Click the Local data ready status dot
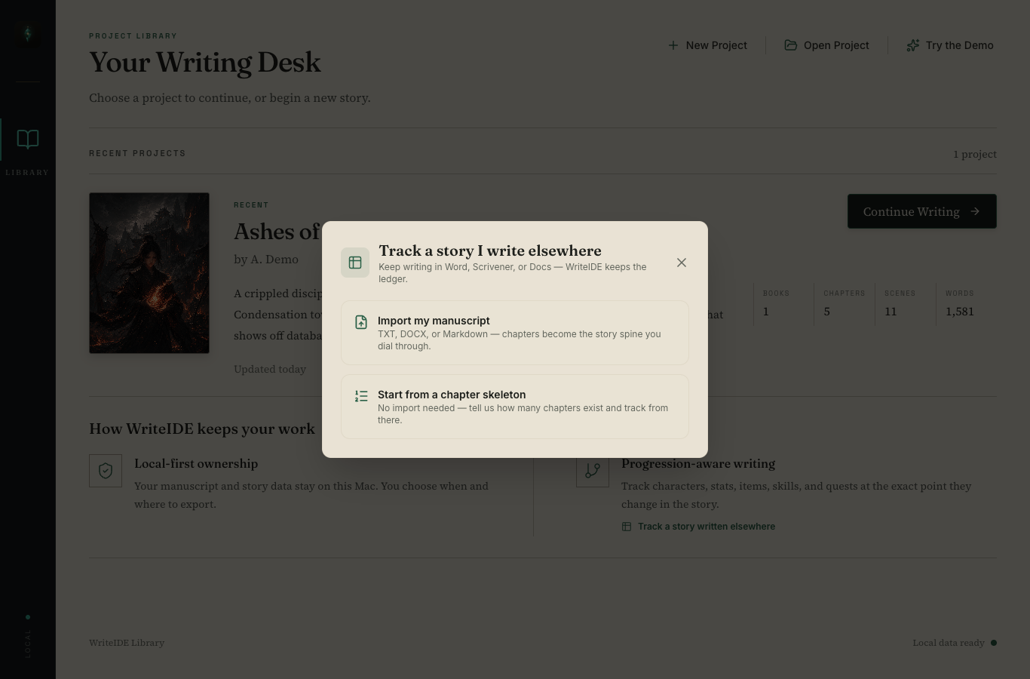Screen dimensions: 1030x679 click(994, 643)
